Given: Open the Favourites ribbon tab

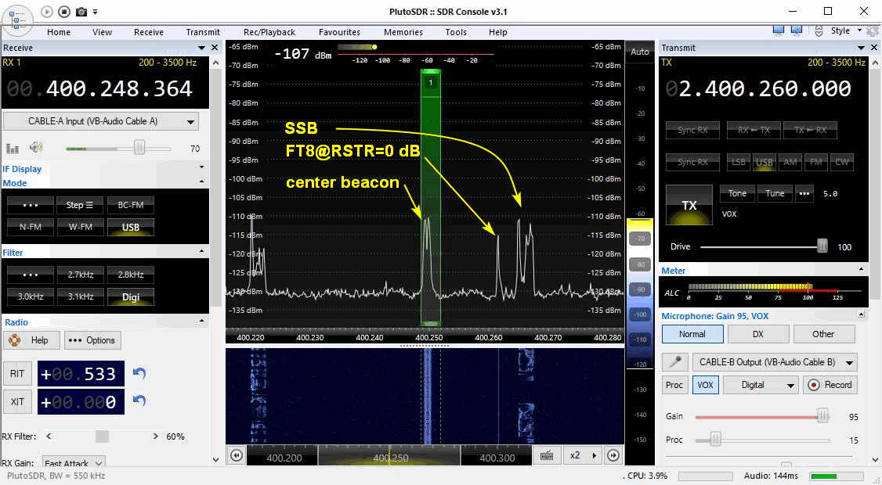Looking at the screenshot, I should pos(339,32).
